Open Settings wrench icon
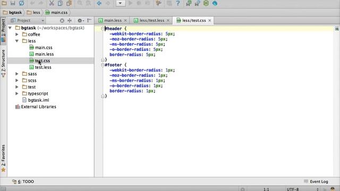This screenshot has height=191, width=340. [158, 3]
